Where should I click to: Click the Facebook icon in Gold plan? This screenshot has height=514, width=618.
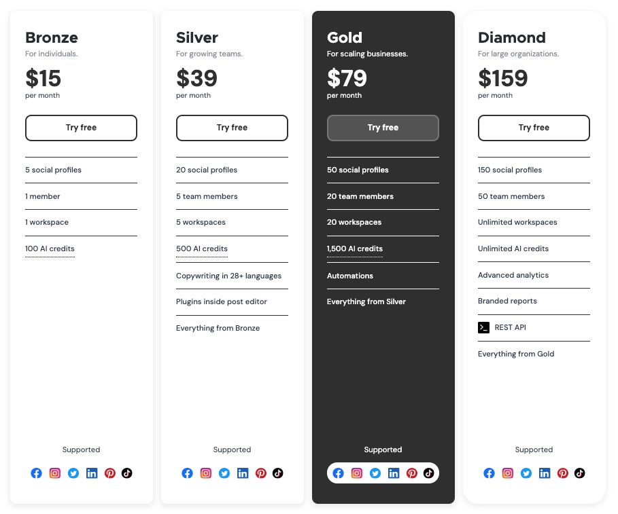(338, 473)
